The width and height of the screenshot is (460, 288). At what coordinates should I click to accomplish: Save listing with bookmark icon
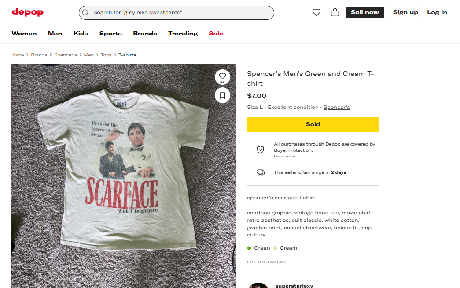click(222, 95)
